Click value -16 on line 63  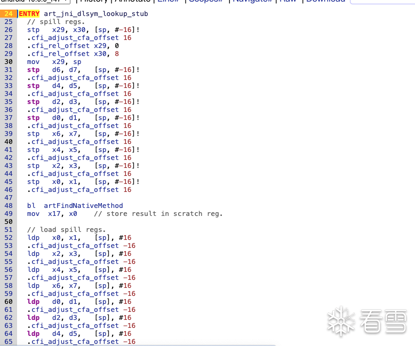coord(130,326)
